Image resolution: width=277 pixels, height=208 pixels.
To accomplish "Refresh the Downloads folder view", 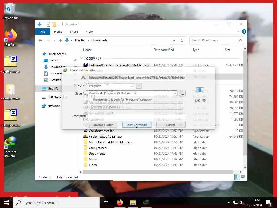I will tap(182, 40).
